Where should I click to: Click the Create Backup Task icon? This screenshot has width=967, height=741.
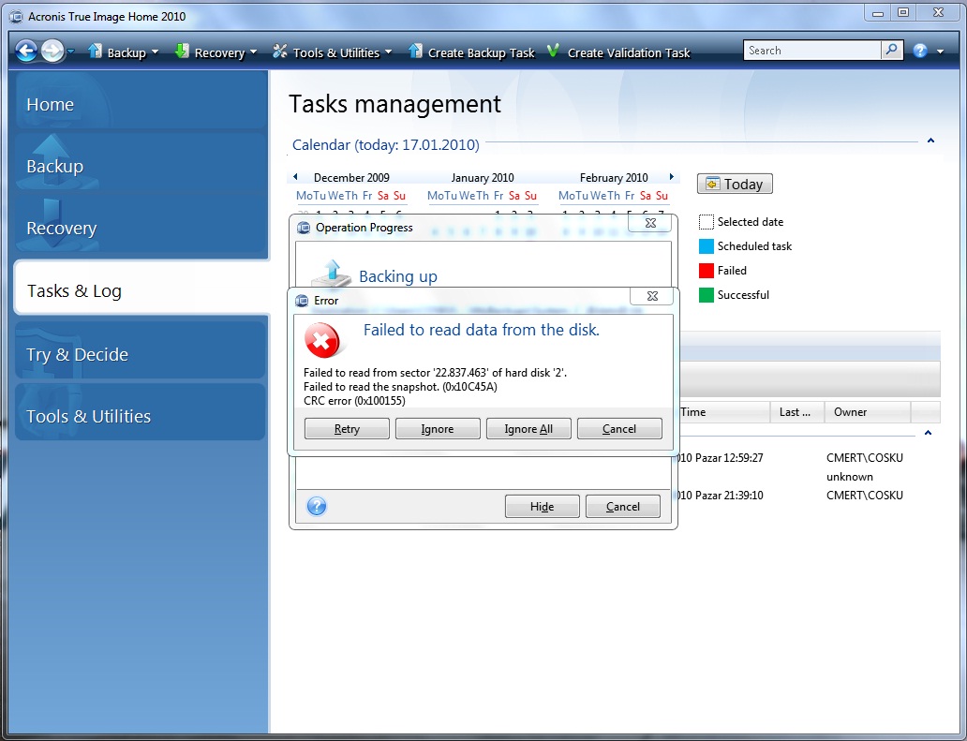click(x=416, y=52)
